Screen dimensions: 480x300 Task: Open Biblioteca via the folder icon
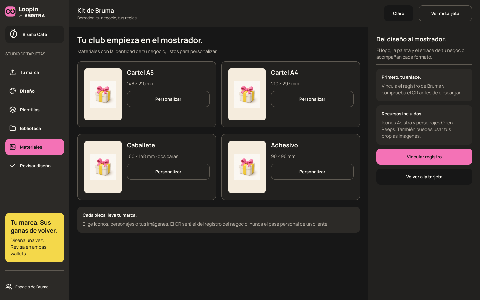click(x=13, y=128)
